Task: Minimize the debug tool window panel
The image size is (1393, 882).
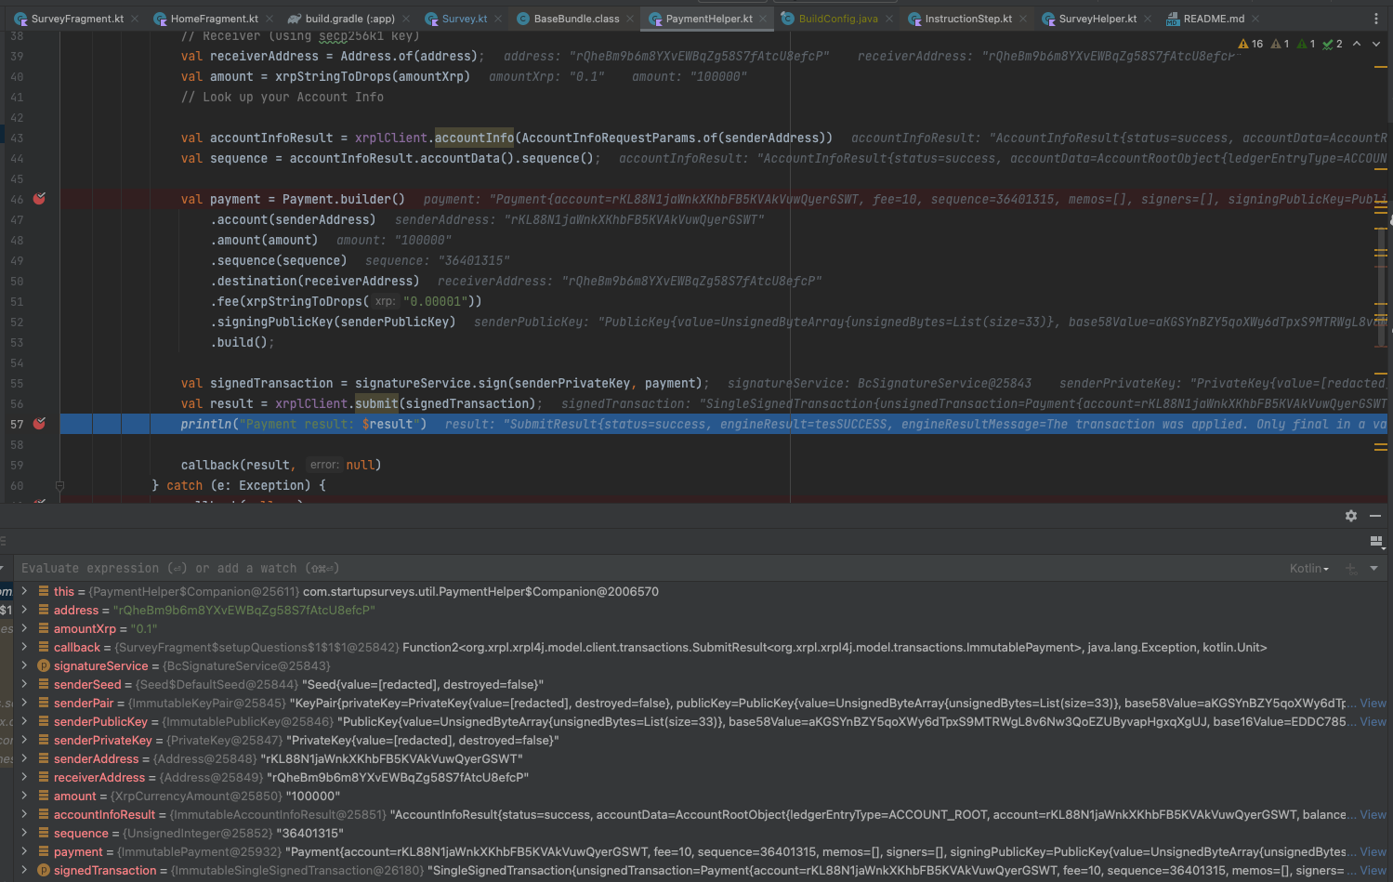Action: 1375,516
